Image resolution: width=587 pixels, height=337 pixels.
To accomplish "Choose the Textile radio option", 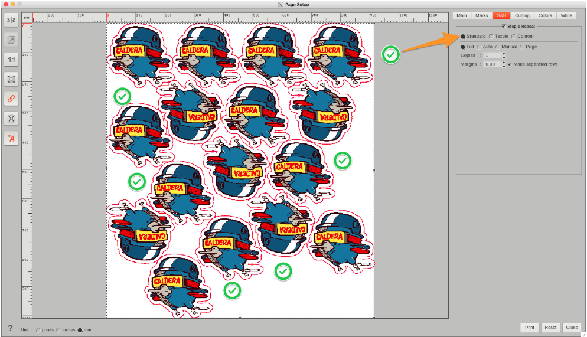I will coord(491,37).
